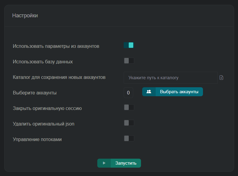Viewport: 238px width, 176px height.
Task: Start the task with the "Запустить" button
Action: point(126,163)
